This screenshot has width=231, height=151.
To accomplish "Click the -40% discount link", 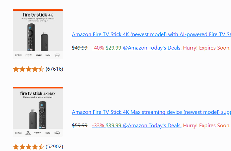I will (x=98, y=48).
